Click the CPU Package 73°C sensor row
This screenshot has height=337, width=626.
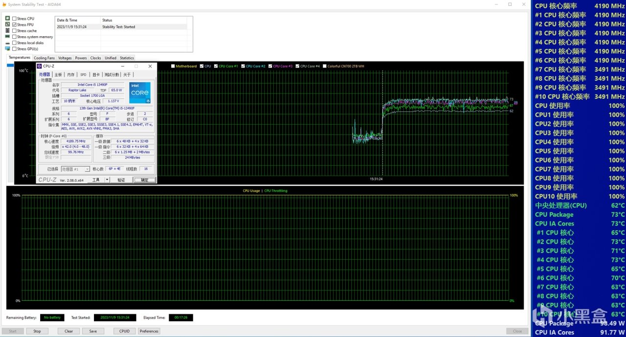pos(580,214)
